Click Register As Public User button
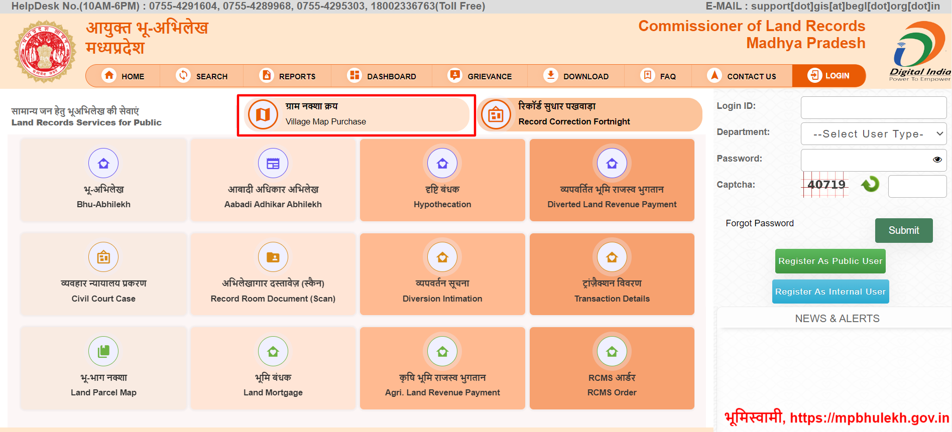Screen dimensions: 952x432 830,261
